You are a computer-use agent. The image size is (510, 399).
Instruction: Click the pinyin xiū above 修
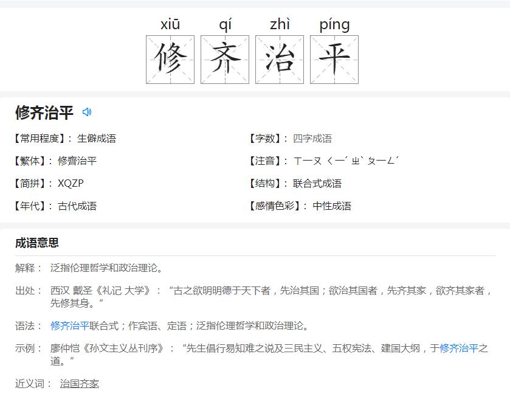170,24
